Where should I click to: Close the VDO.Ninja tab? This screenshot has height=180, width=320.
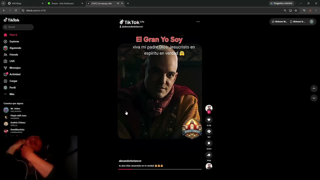(x=42, y=3)
